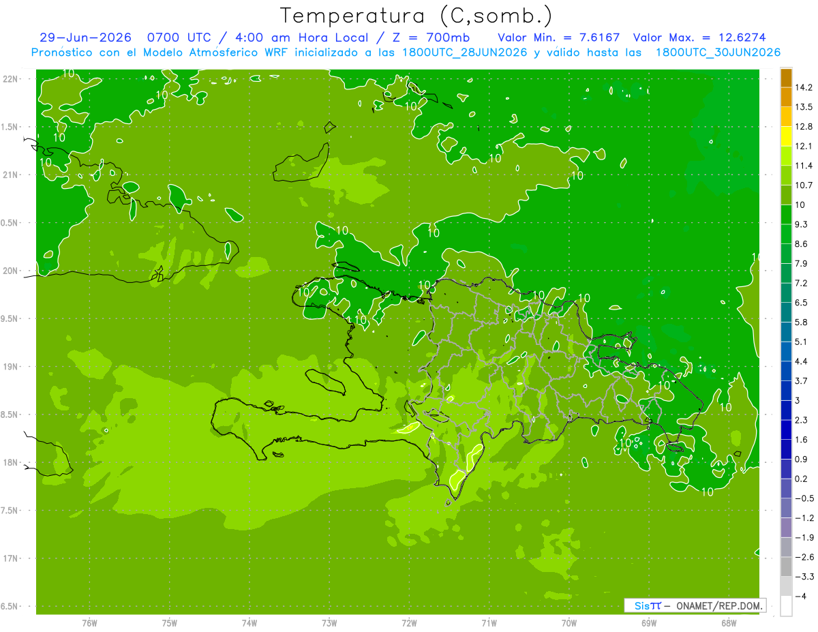Click the colorbar label "0.2"
This screenshot has height=632, width=818.
(x=802, y=479)
